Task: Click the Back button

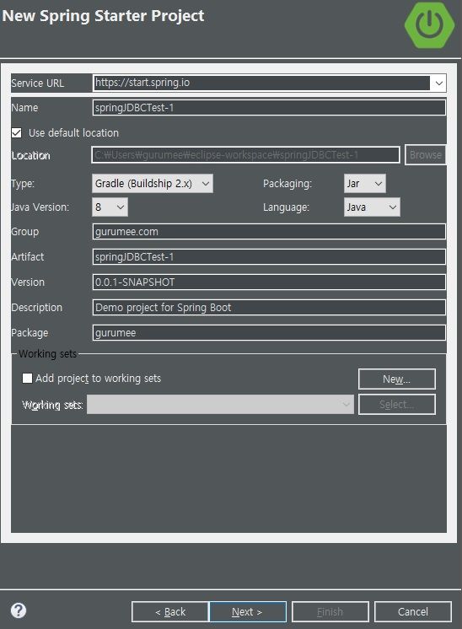Action: tap(170, 612)
